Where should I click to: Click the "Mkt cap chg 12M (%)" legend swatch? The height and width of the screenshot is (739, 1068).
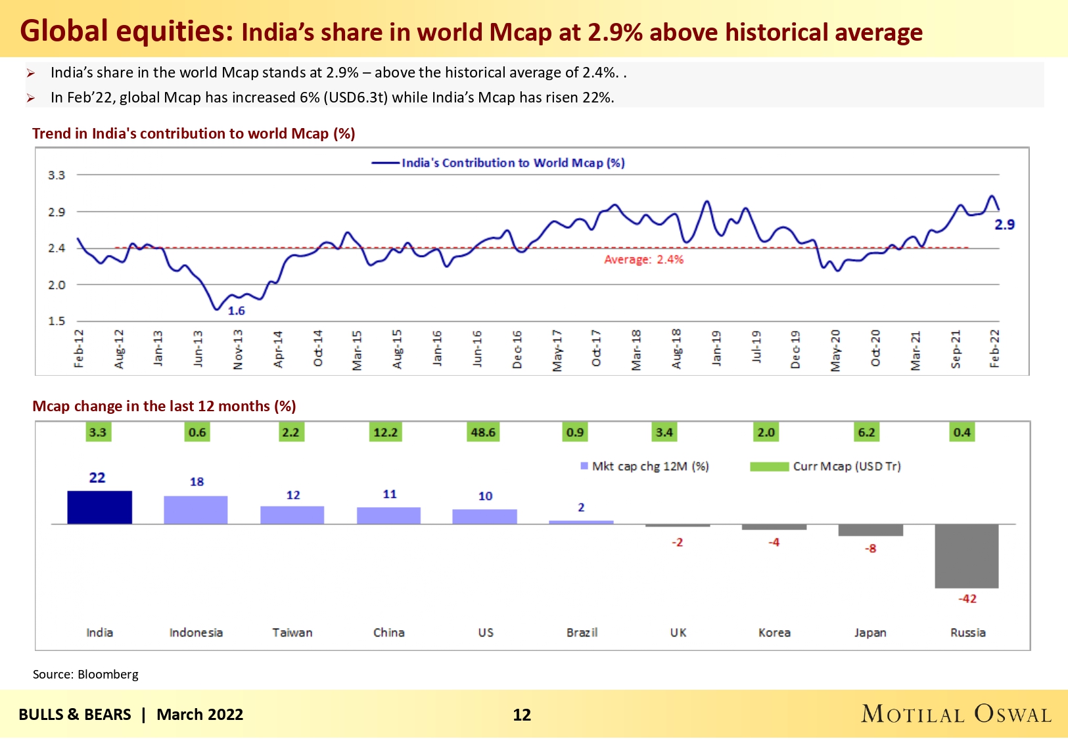pos(584,466)
